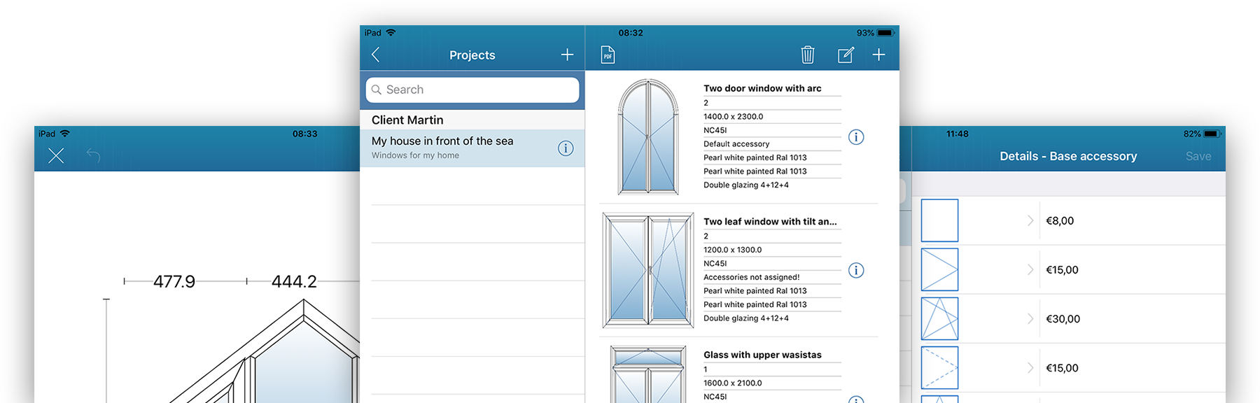Expand the €8,00 accessory row chevron
This screenshot has width=1260, height=403.
1030,220
